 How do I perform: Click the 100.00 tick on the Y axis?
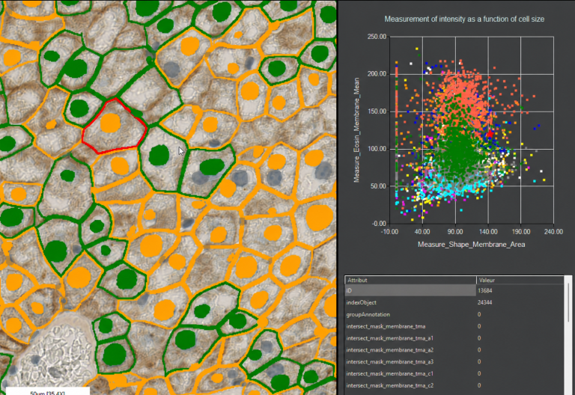377,149
